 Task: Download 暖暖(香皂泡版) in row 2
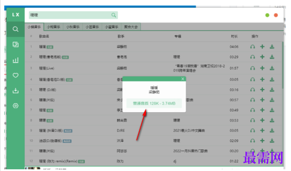272,57
